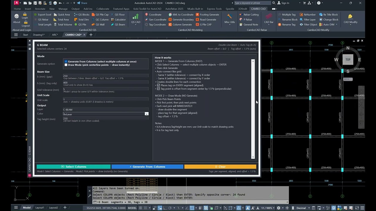Open the Quick Area tool
The height and width of the screenshot is (211, 376).
(62, 15)
